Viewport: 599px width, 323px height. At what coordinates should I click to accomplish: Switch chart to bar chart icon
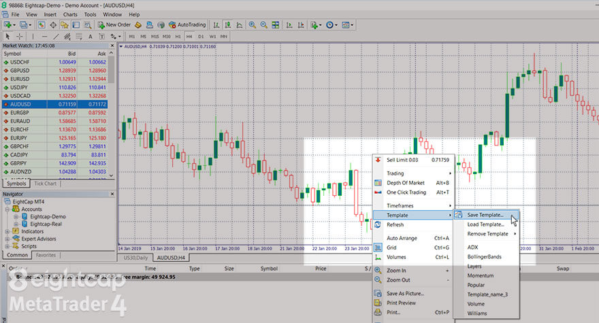pos(216,24)
